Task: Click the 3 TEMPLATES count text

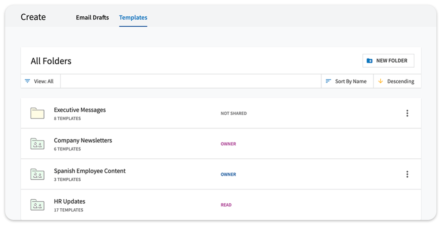Action: (67, 179)
